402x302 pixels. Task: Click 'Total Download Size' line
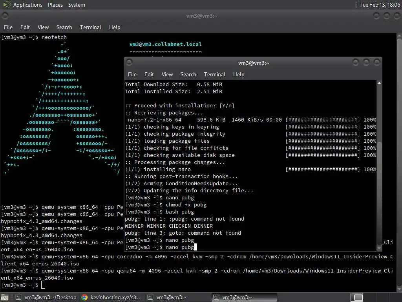click(x=174, y=84)
